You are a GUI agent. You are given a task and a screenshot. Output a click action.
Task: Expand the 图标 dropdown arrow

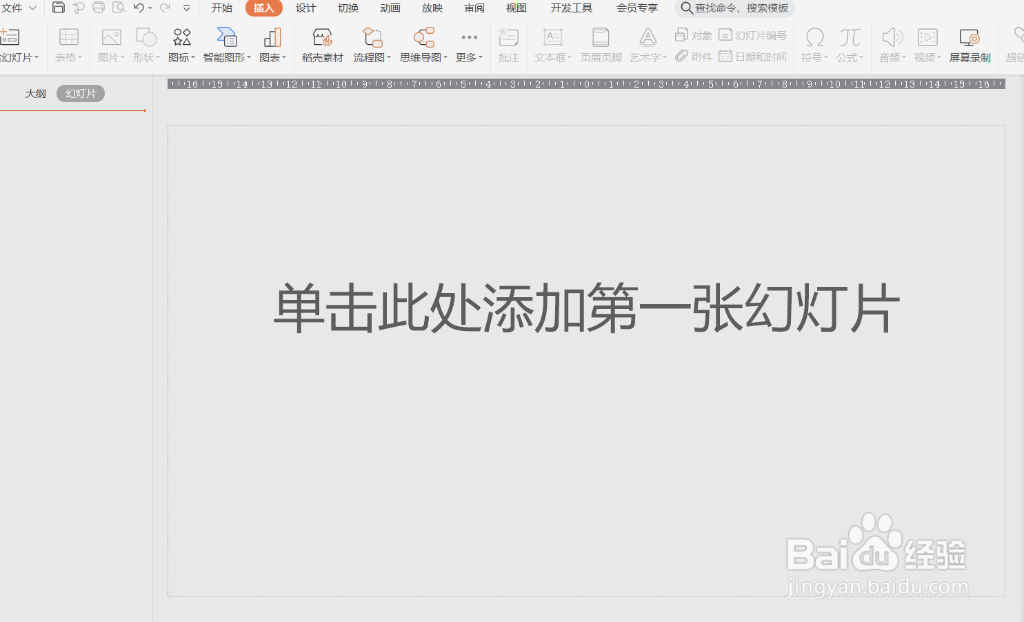pyautogui.click(x=193, y=58)
